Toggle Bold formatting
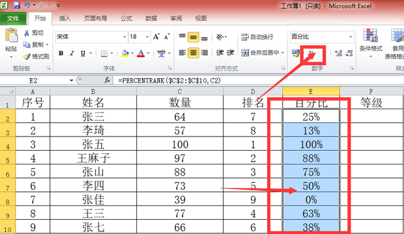 (x=61, y=53)
